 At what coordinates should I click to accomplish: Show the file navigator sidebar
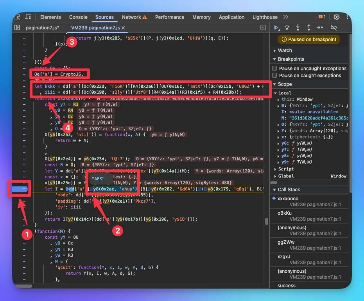point(17,28)
